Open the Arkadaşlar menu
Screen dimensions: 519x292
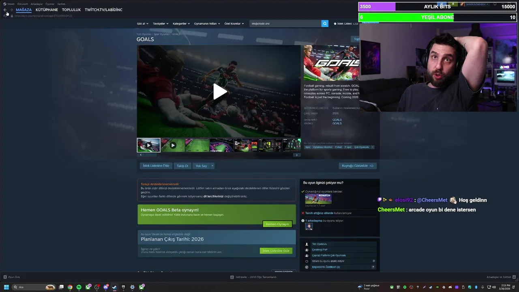(36, 4)
